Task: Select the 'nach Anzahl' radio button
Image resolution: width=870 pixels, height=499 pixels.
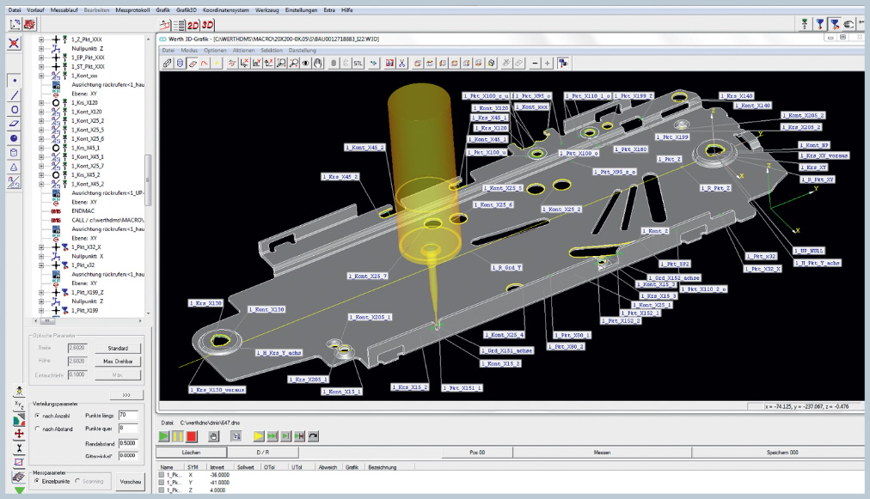Action: [x=38, y=416]
